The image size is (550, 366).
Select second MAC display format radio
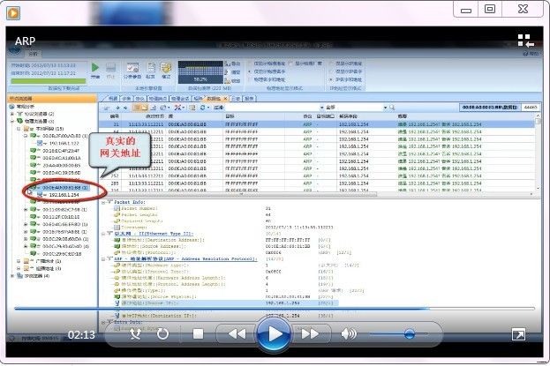250,71
